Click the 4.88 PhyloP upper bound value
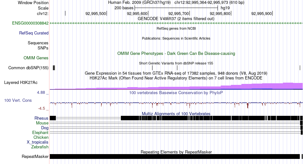The width and height of the screenshot is (303, 164). pos(41,93)
